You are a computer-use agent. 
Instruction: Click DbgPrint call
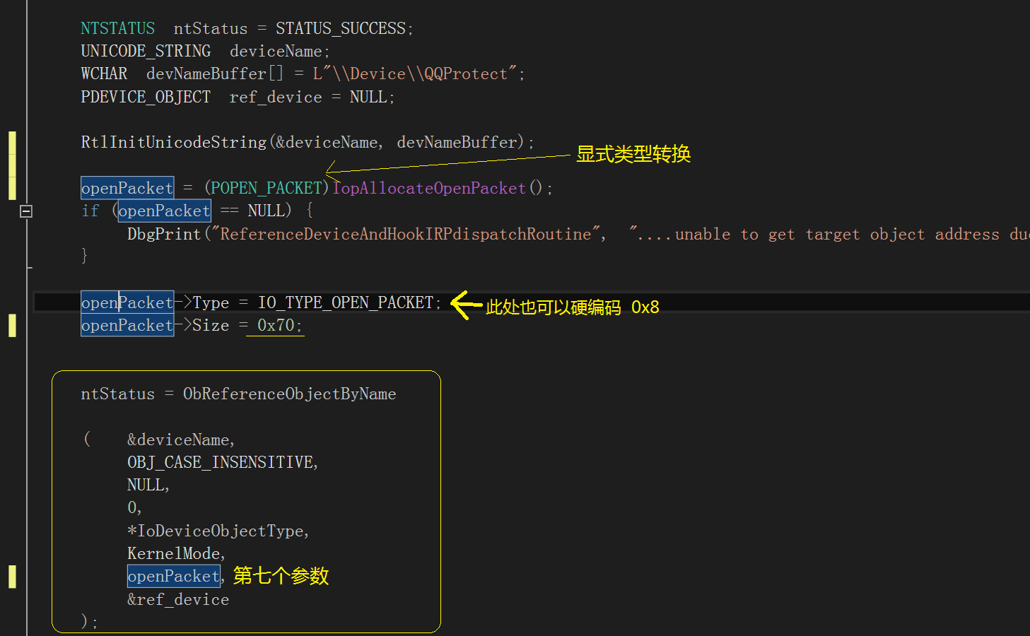click(164, 234)
